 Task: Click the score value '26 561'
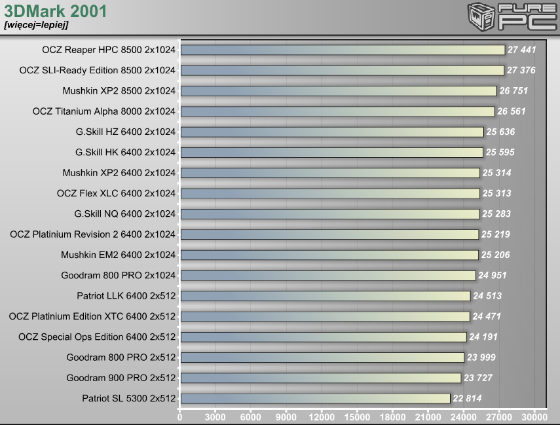tap(512, 111)
